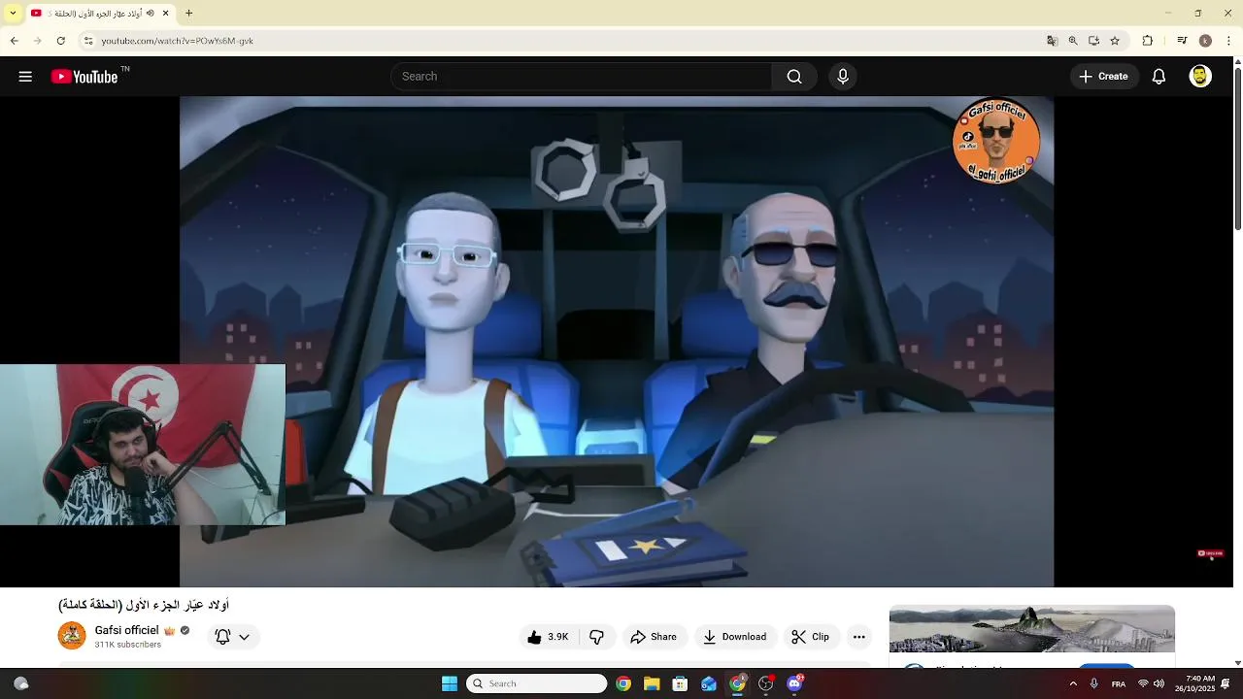Click the YouTube search magnifier button
1243x699 pixels.
[x=794, y=77]
